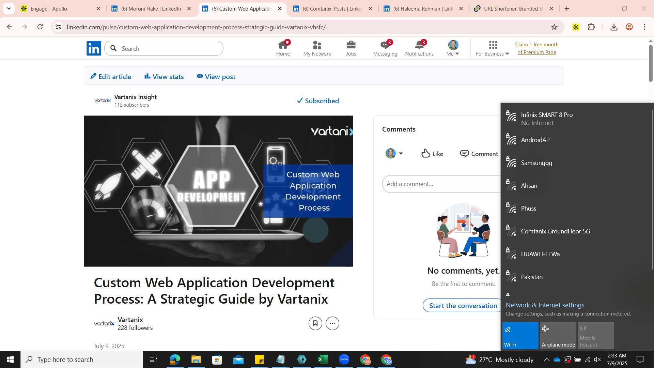Claim 1 free month Premium link
The image size is (654, 368).
pyautogui.click(x=537, y=48)
